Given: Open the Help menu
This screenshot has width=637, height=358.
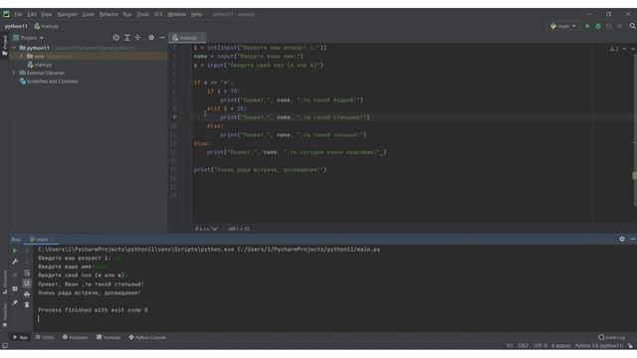Looking at the screenshot, I should pyautogui.click(x=197, y=14).
